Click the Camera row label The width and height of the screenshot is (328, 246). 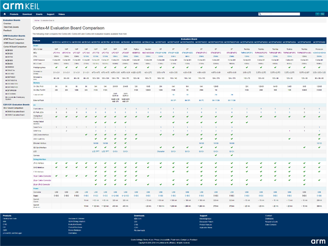[37, 156]
